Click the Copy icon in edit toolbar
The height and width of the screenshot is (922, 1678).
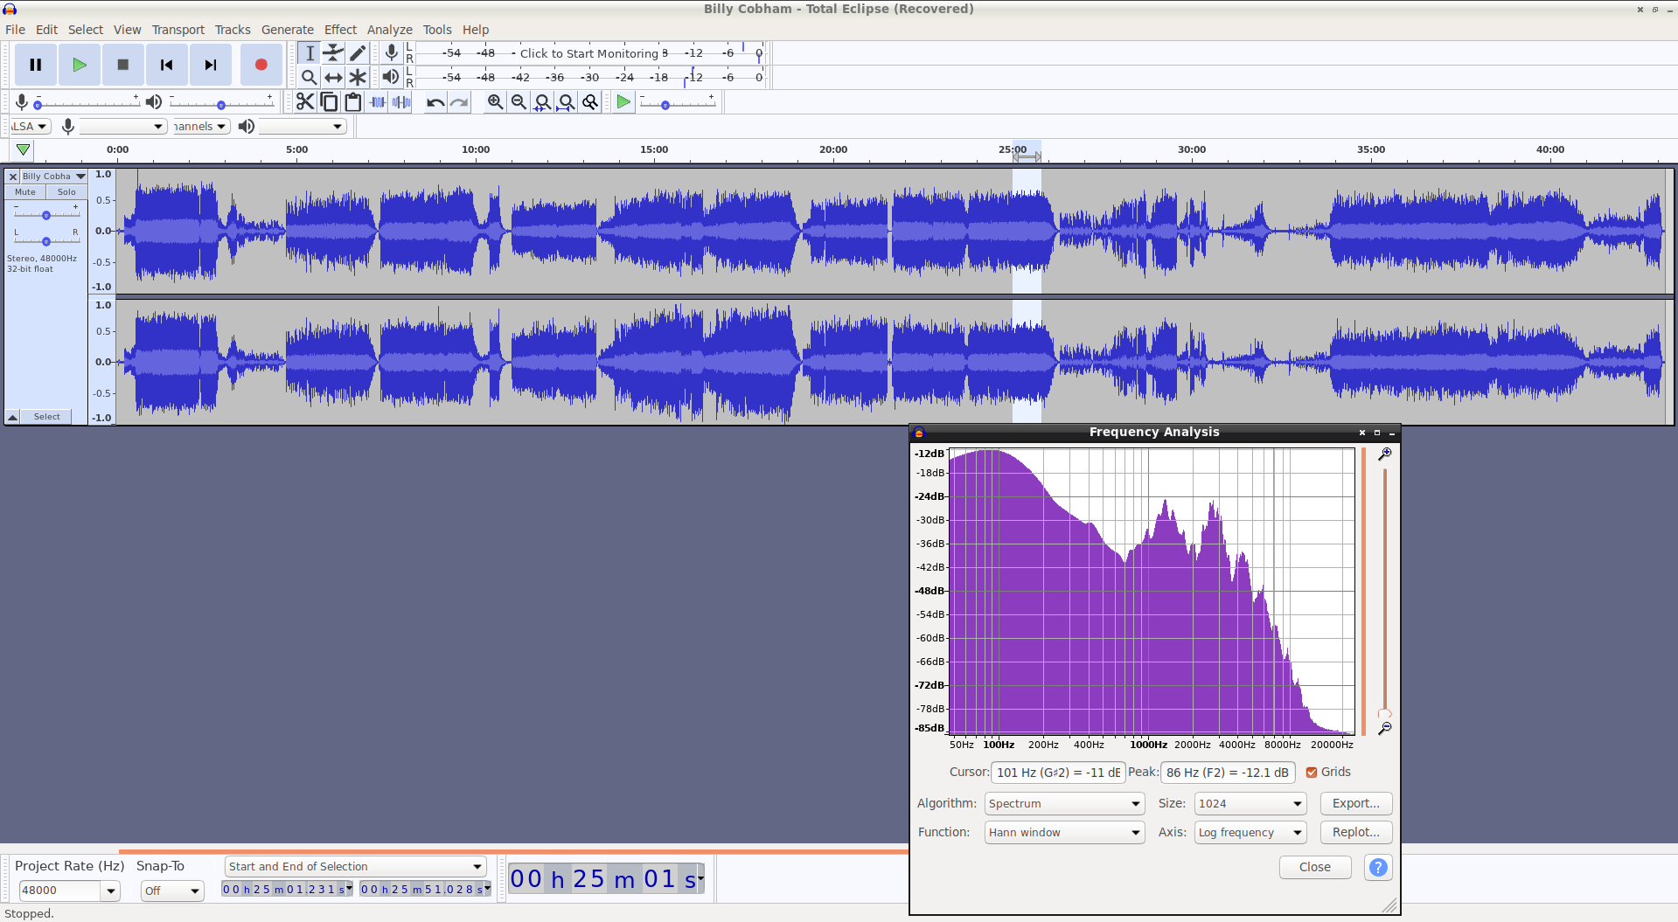click(329, 102)
